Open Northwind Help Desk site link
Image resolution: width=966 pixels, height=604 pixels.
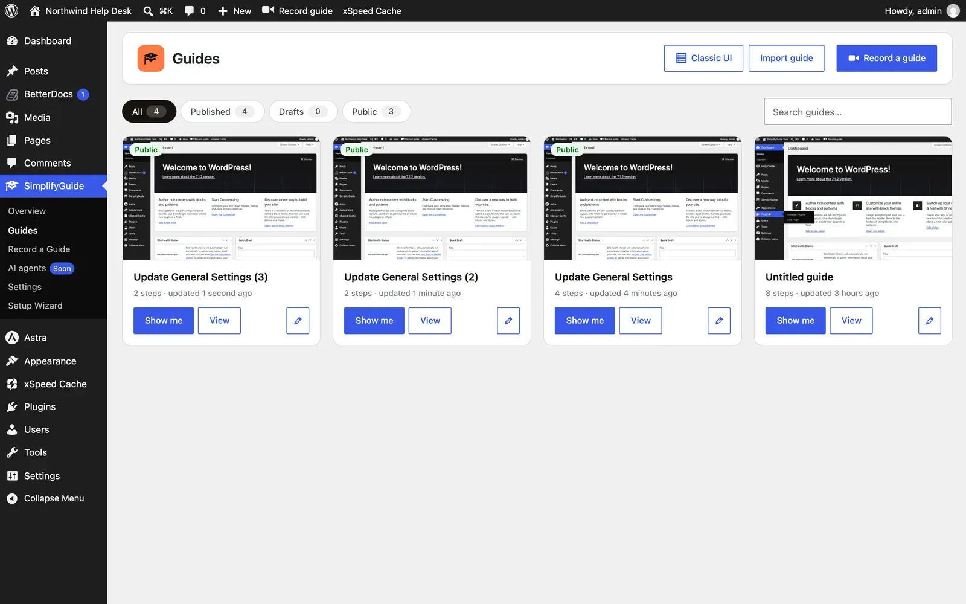coord(80,11)
